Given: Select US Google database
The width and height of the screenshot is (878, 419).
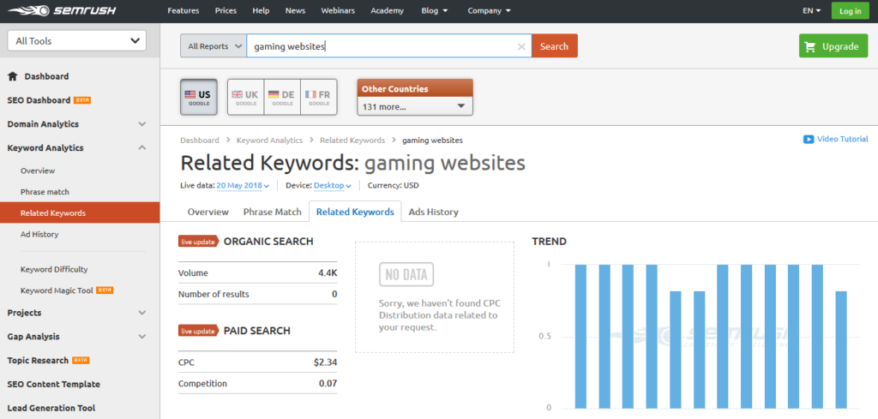Looking at the screenshot, I should [x=199, y=98].
